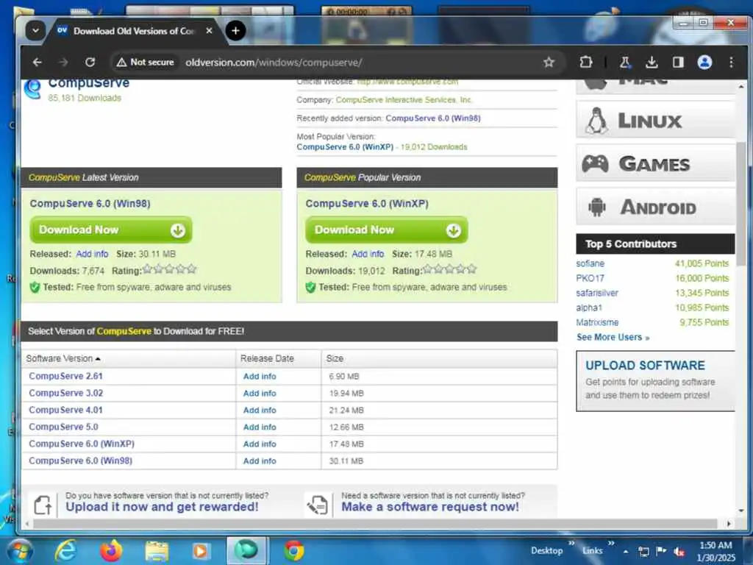This screenshot has height=565, width=753.
Task: Click the software request document icon
Action: click(x=318, y=505)
